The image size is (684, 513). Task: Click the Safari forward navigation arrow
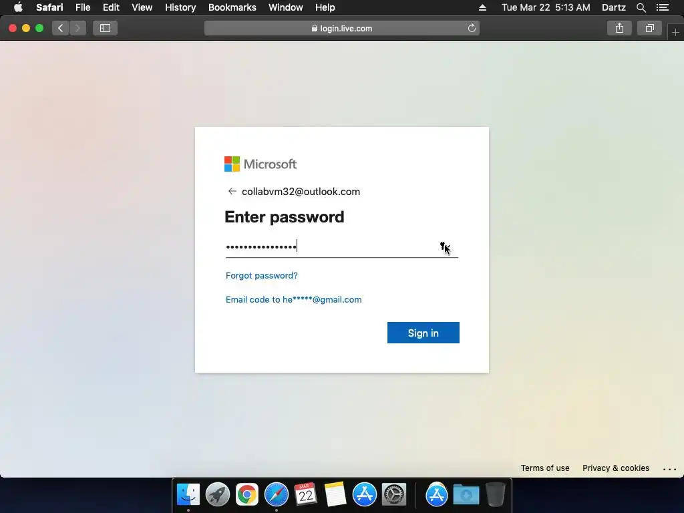(77, 28)
